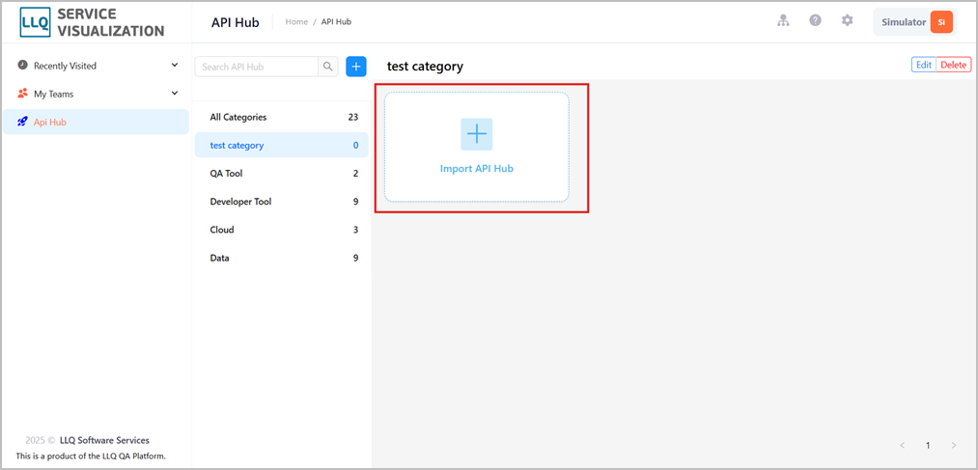Click the test category heading

click(x=425, y=67)
